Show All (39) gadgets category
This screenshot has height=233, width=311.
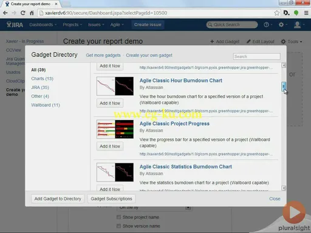pyautogui.click(x=38, y=70)
